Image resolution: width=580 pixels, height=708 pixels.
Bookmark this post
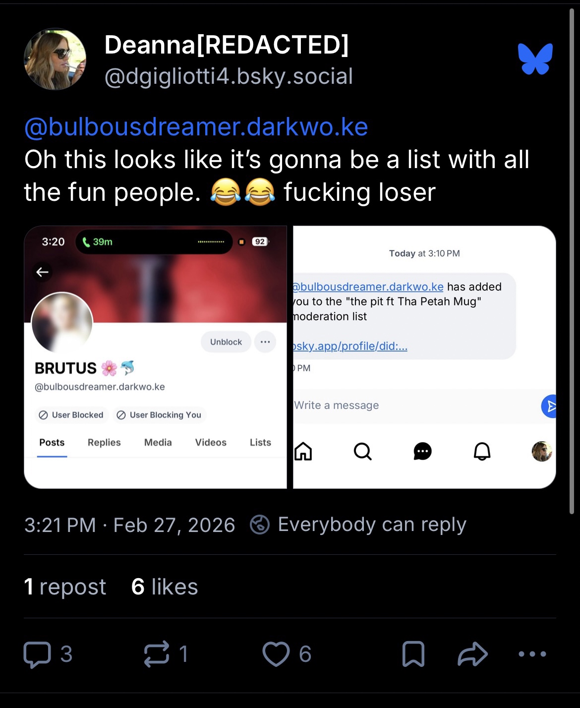[413, 654]
